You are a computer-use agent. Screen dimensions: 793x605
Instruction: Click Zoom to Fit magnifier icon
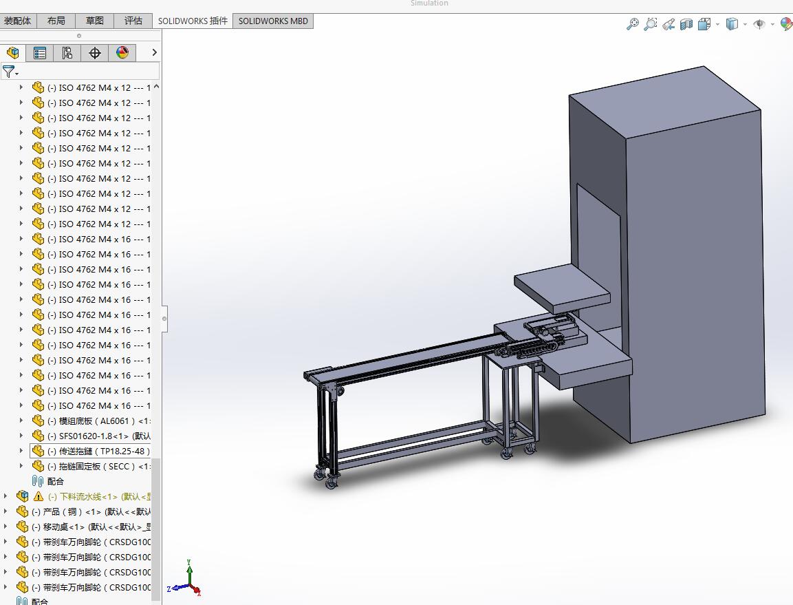[632, 24]
